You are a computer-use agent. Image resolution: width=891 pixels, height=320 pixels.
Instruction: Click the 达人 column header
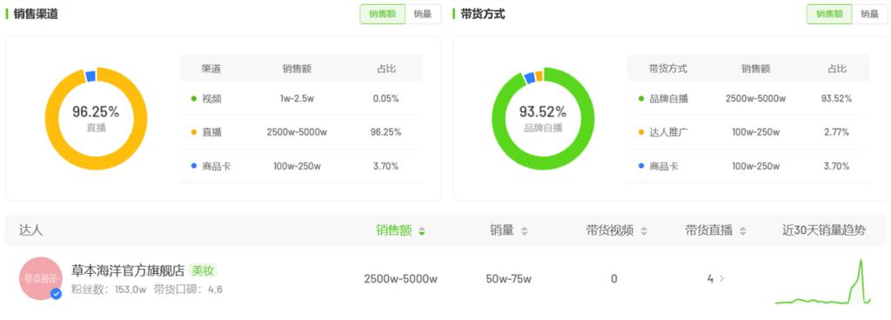tap(30, 230)
